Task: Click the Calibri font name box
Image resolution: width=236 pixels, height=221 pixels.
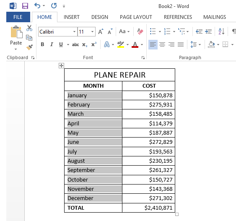Action: pos(56,31)
